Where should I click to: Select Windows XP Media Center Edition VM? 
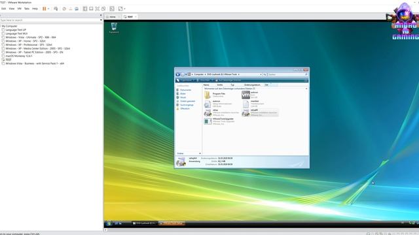38,48
